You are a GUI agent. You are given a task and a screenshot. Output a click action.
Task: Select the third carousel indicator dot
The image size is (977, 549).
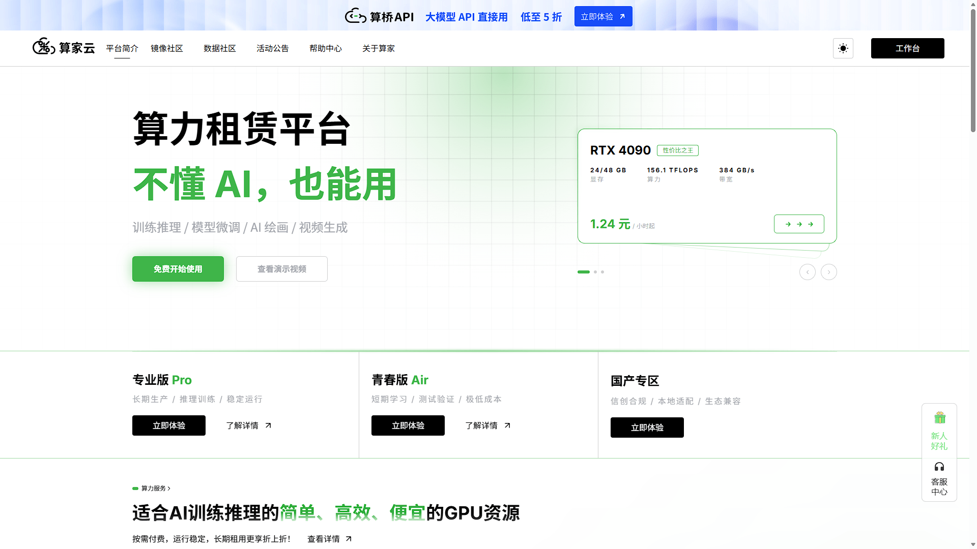(602, 272)
